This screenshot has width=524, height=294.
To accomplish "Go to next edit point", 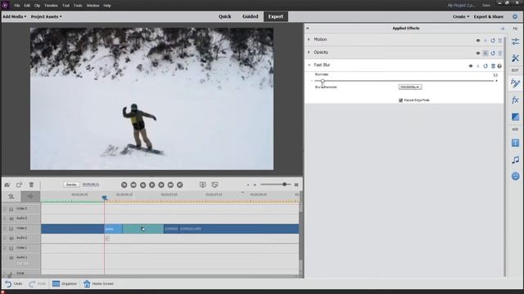I will 180,185.
